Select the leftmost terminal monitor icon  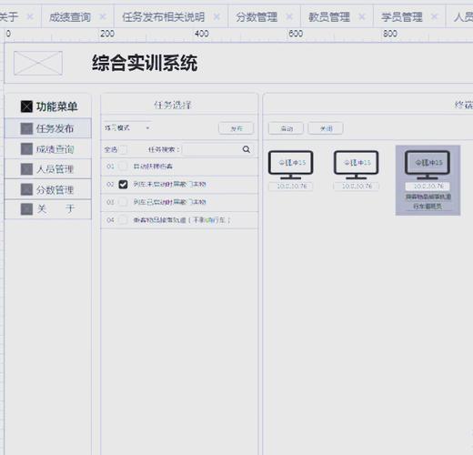click(x=290, y=165)
